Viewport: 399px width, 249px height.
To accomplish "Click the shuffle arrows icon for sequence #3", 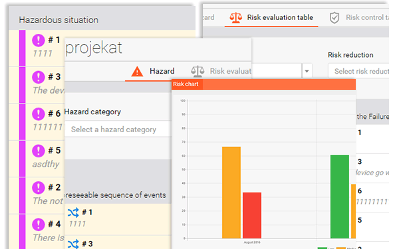I will (x=73, y=244).
